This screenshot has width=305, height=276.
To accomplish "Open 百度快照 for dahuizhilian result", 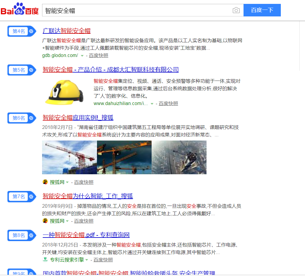I will 168,104.
